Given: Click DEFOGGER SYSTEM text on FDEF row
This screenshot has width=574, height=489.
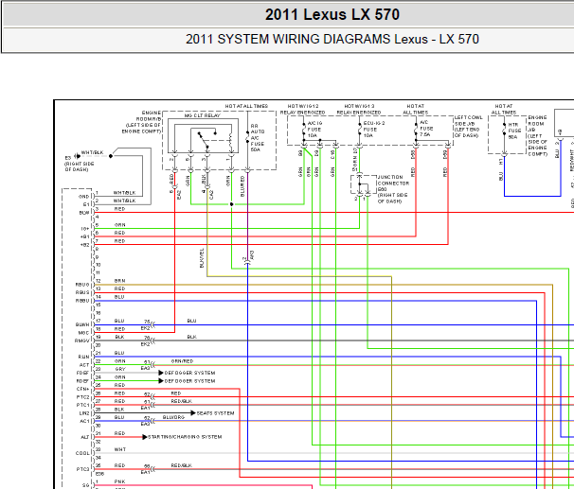Looking at the screenshot, I should click(189, 373).
